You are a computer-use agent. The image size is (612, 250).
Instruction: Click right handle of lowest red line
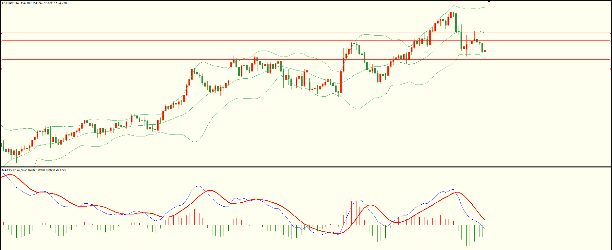pyautogui.click(x=610, y=69)
